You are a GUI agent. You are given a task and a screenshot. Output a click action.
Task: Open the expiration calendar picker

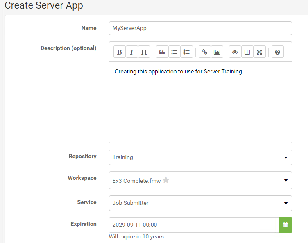click(285, 225)
